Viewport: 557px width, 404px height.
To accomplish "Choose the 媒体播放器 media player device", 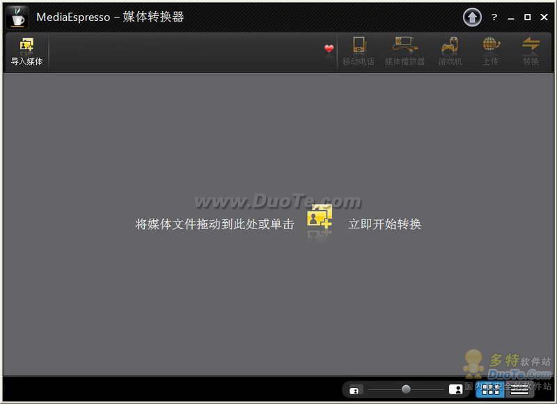I will tap(405, 52).
